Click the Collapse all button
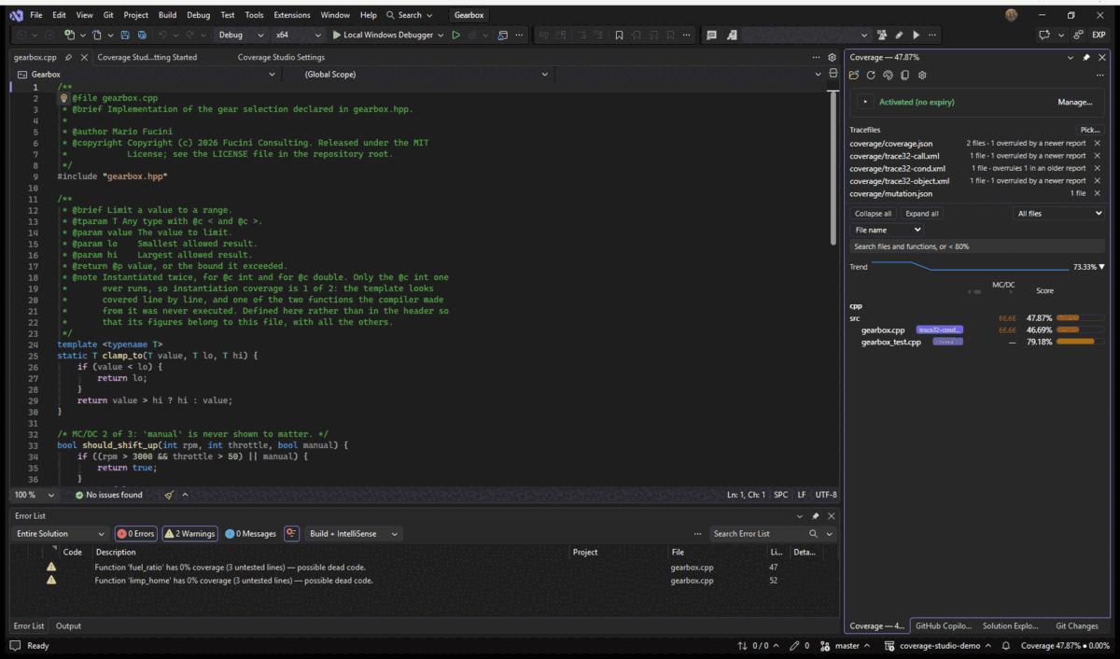Image resolution: width=1120 pixels, height=659 pixels. (874, 214)
